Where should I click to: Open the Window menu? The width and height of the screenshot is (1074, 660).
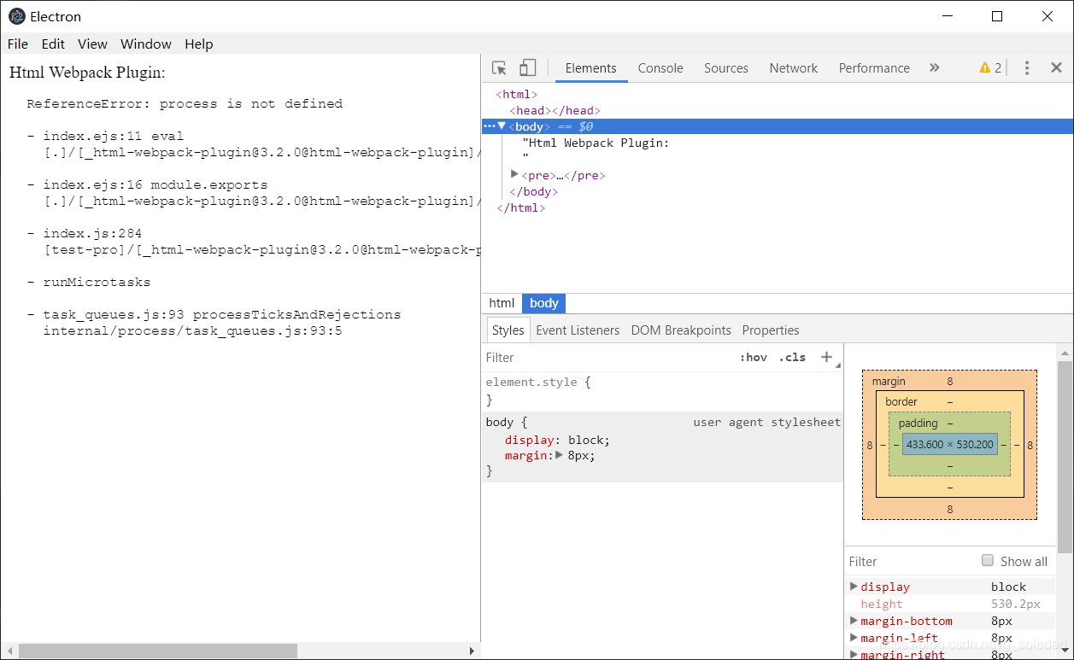pyautogui.click(x=146, y=44)
